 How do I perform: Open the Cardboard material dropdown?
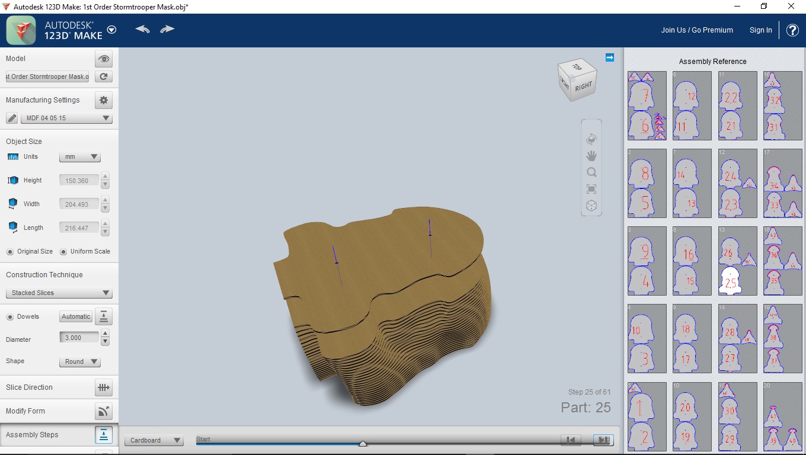pos(154,440)
